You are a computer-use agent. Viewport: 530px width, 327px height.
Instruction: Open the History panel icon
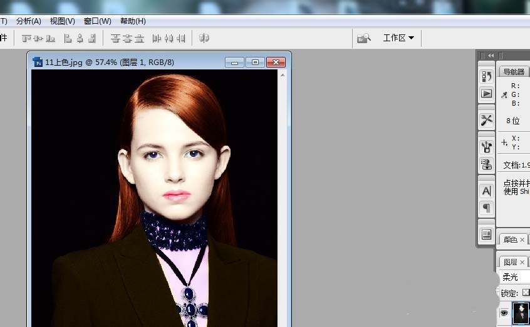click(x=486, y=77)
